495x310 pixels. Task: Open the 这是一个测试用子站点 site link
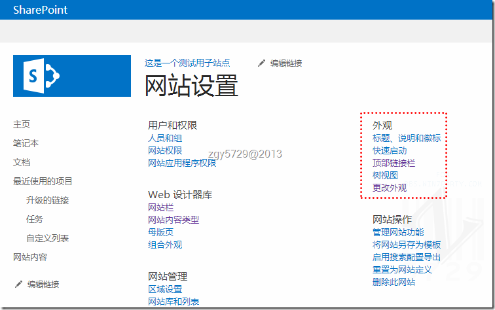pos(187,63)
